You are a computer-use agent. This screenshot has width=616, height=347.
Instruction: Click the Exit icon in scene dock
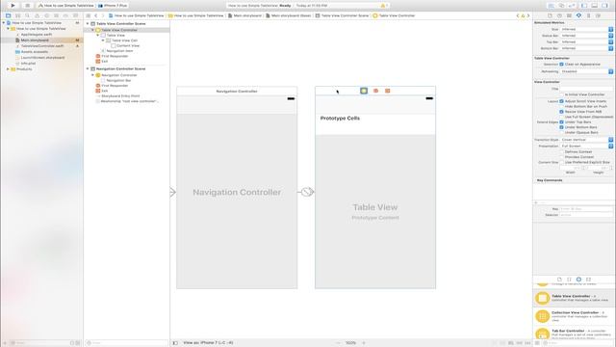[x=388, y=91]
